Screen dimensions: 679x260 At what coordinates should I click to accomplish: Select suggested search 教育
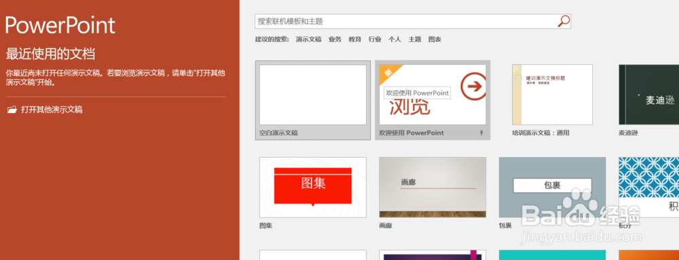tap(355, 39)
